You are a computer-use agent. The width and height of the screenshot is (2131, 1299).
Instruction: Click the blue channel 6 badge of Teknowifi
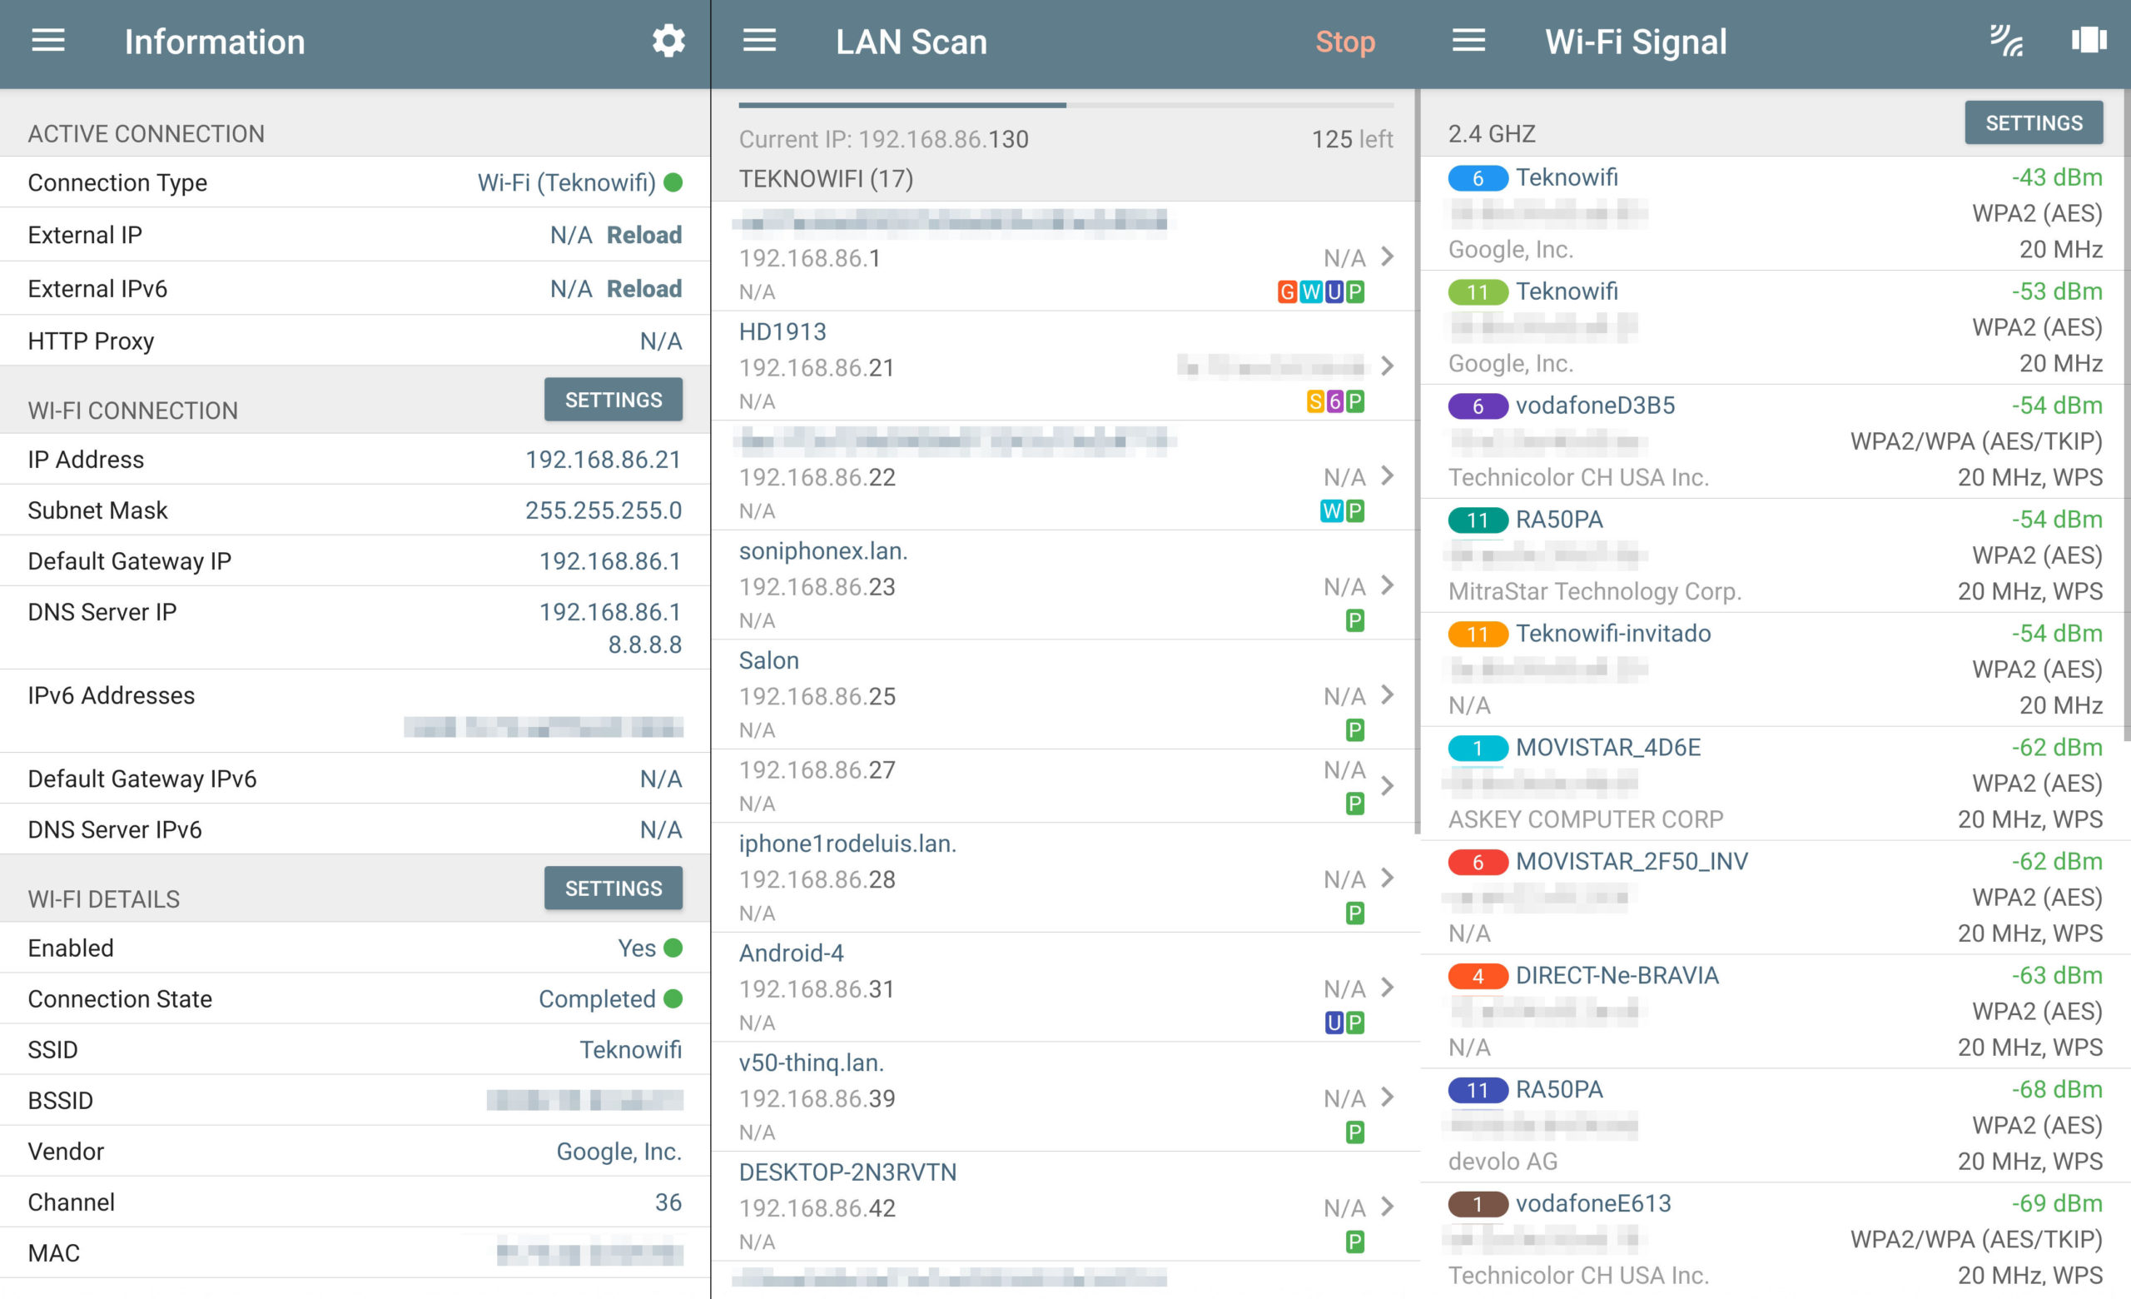pos(1478,178)
